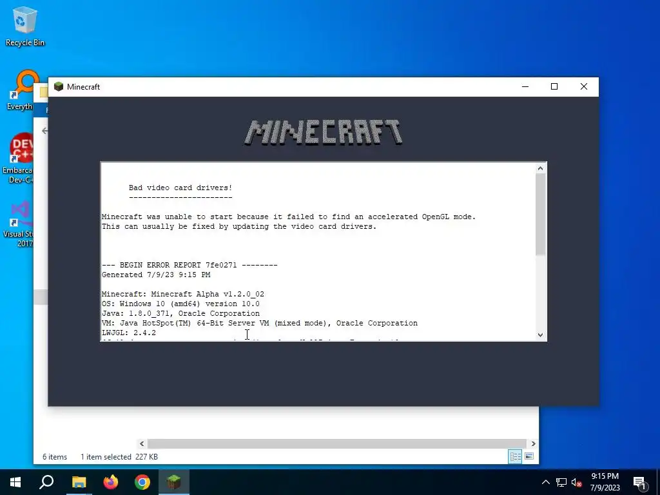Open the Windows Start menu

[x=15, y=482]
